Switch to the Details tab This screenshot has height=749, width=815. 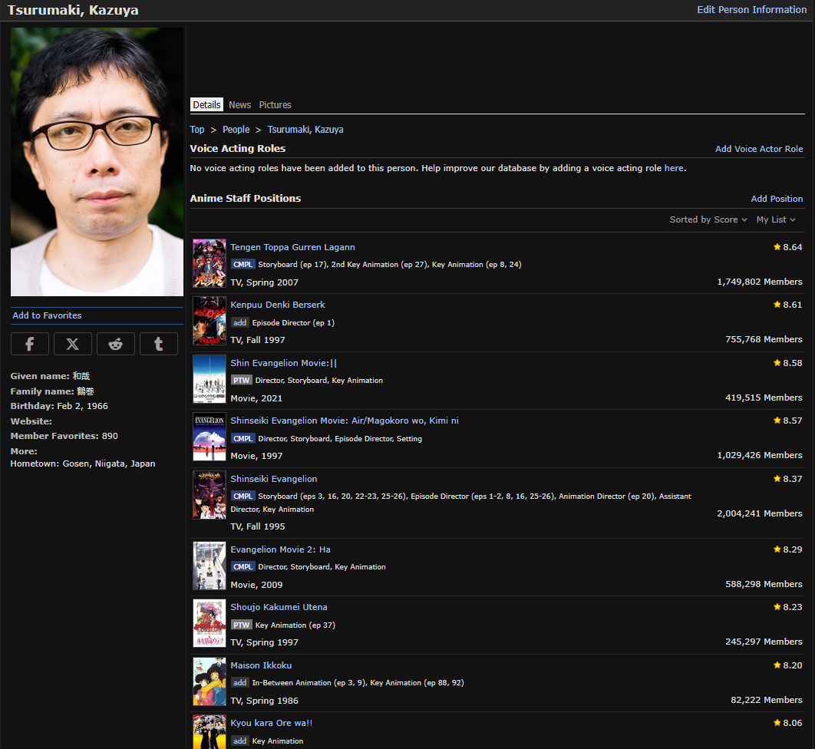point(207,104)
